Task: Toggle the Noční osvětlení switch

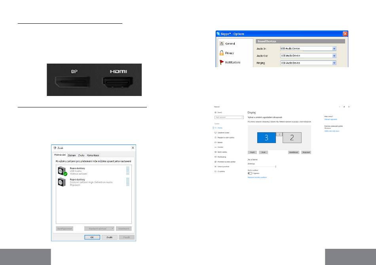Action: [x=250, y=173]
